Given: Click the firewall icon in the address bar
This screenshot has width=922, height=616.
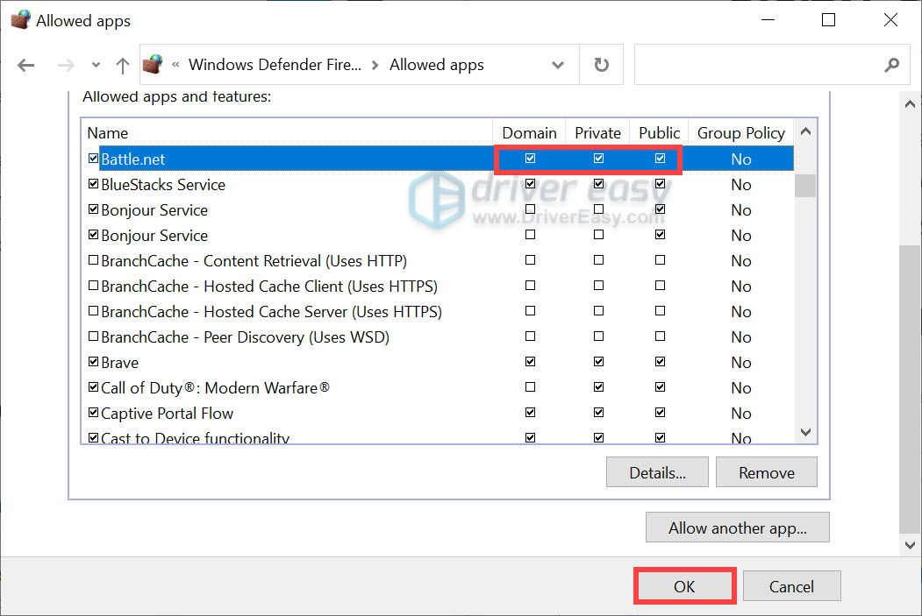Looking at the screenshot, I should 153,64.
